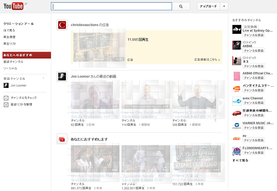Open the christiesauctions channel icon
The height and width of the screenshot is (191, 277).
click(x=62, y=25)
